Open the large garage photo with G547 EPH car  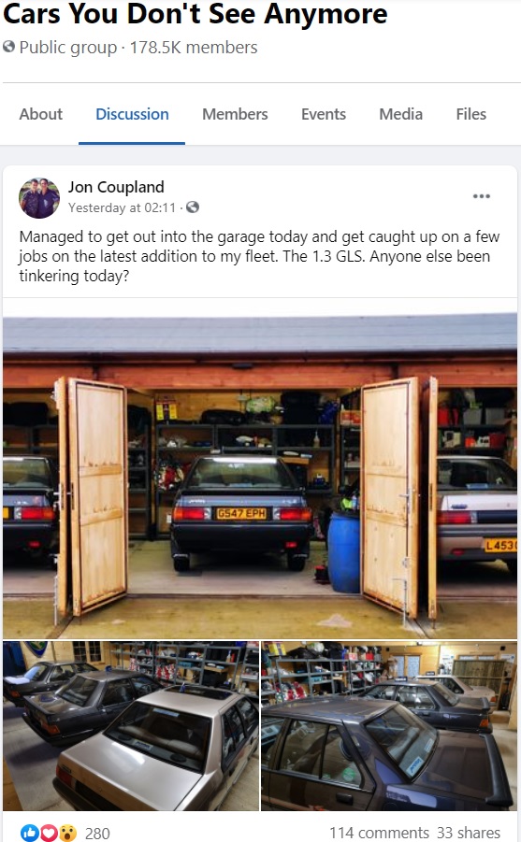coord(260,477)
